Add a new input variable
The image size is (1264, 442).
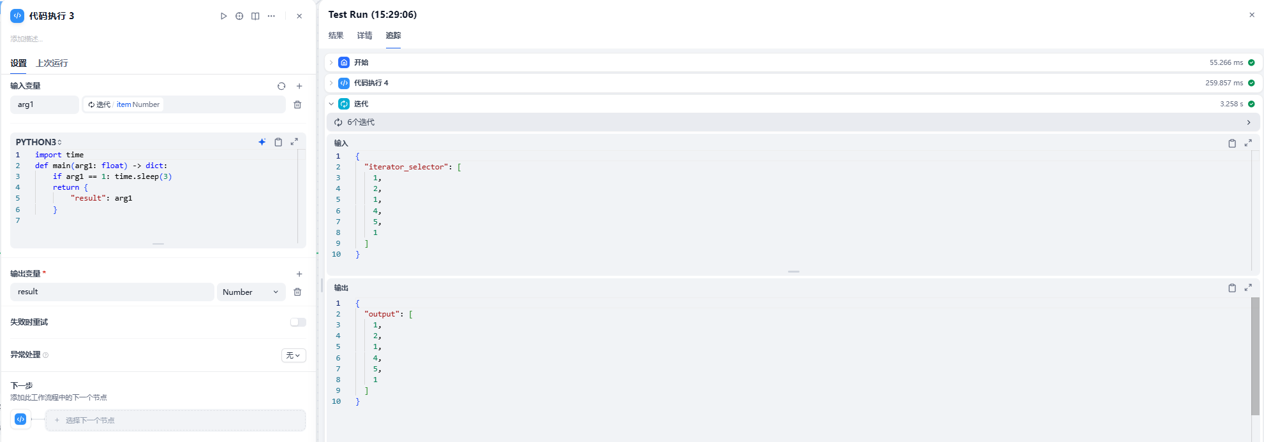299,86
